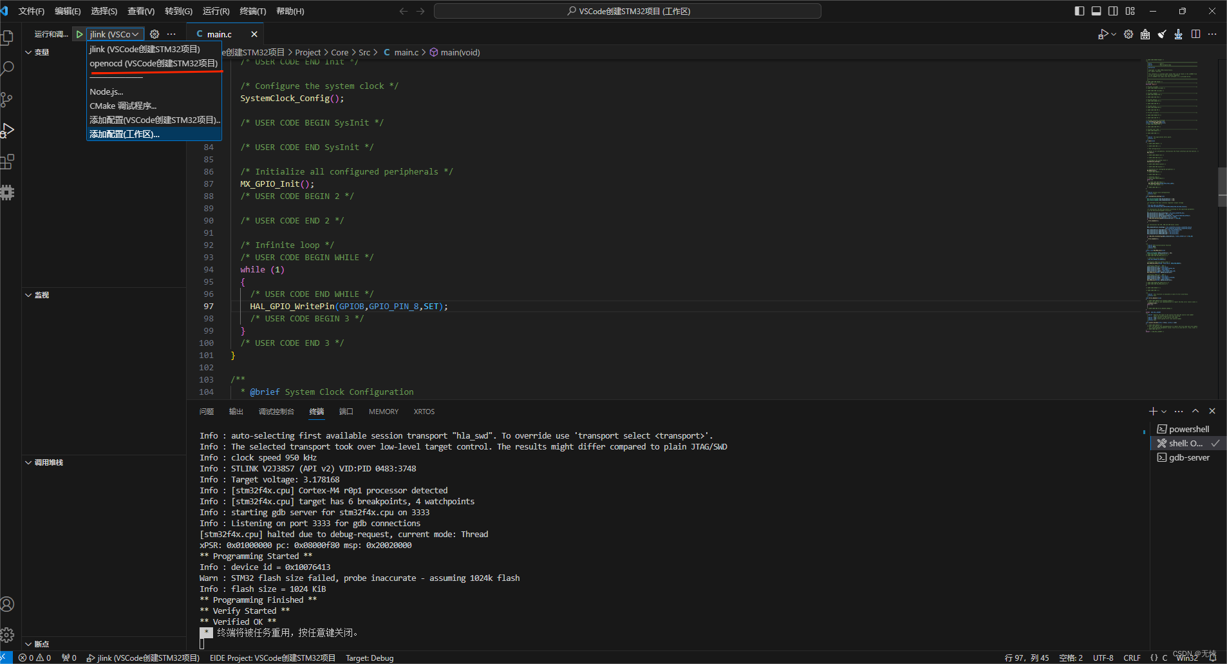Switch to the MEMORY panel tab
This screenshot has width=1227, height=664.
click(x=384, y=412)
